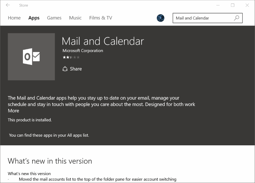Click 'This product is installed.' text
This screenshot has height=183, width=255.
pos(30,120)
